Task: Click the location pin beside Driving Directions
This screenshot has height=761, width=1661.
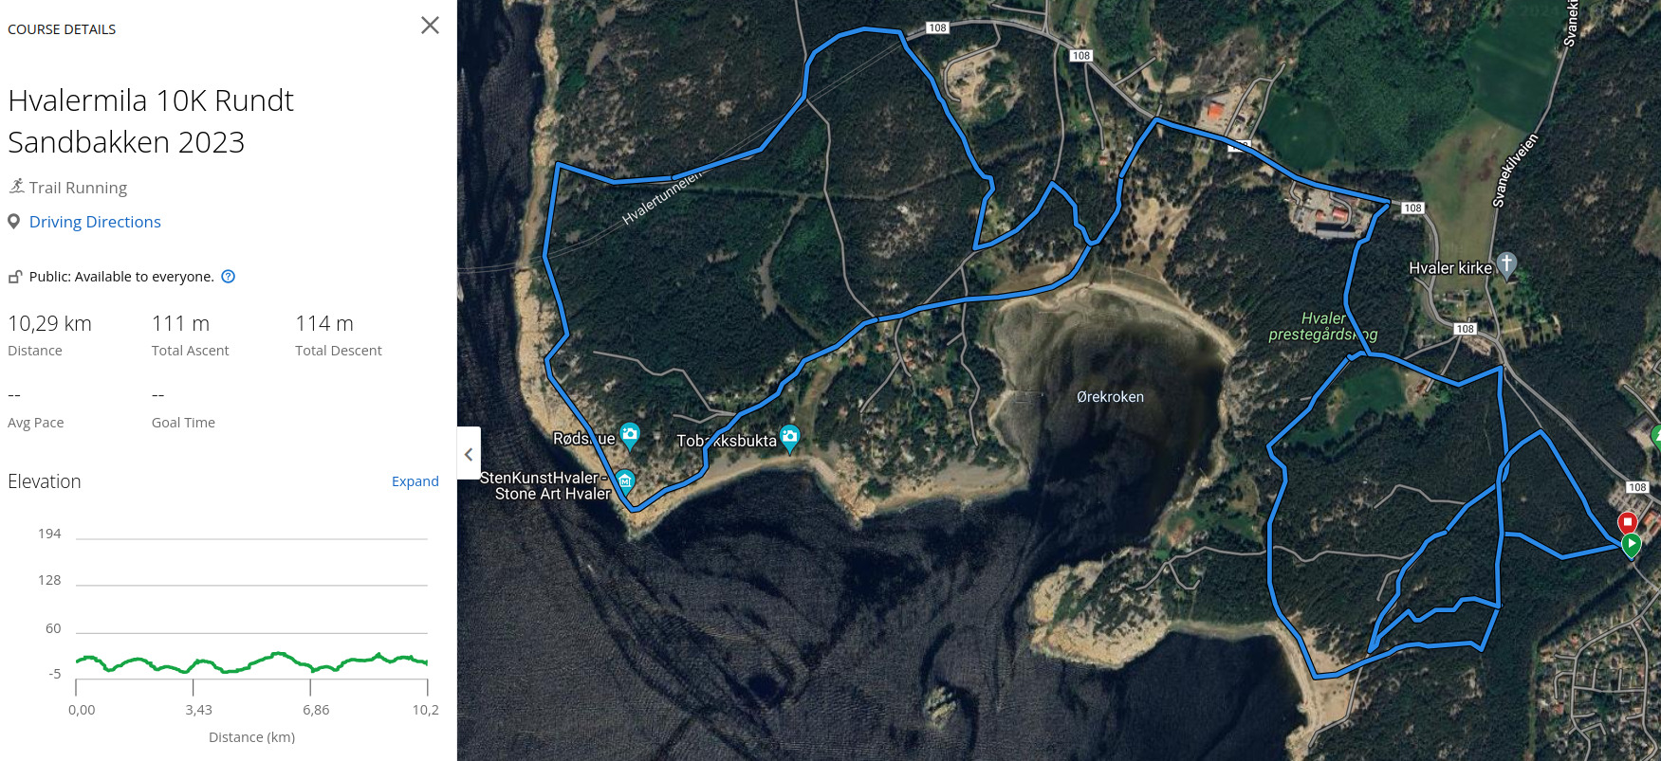Action: (x=14, y=222)
